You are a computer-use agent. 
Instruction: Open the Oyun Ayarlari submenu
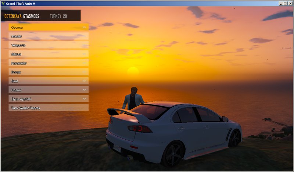pos(49,99)
